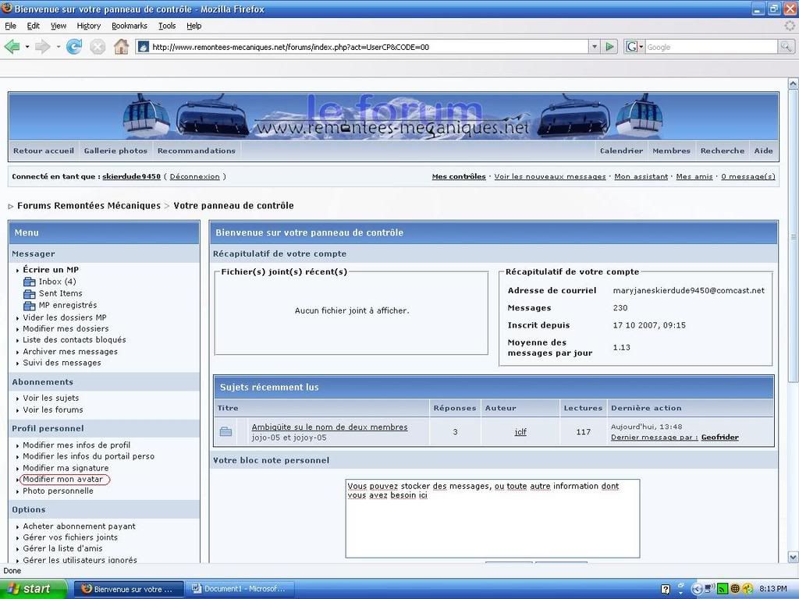Click inside the bloc note personnel textarea

492,519
